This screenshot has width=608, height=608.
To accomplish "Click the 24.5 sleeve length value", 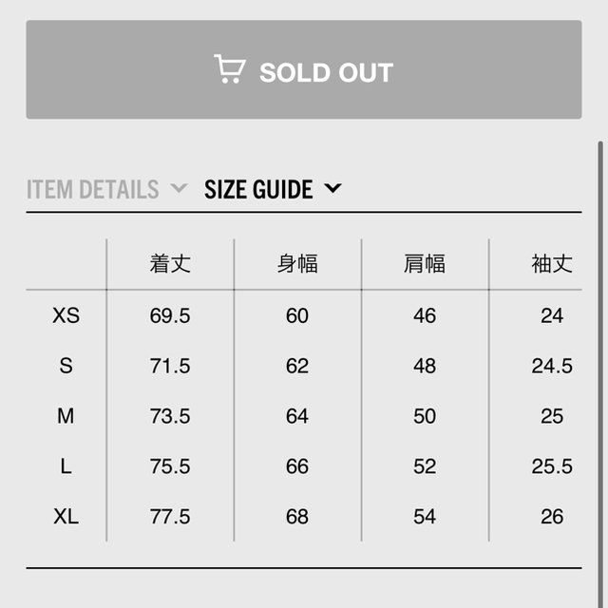I will click(552, 366).
